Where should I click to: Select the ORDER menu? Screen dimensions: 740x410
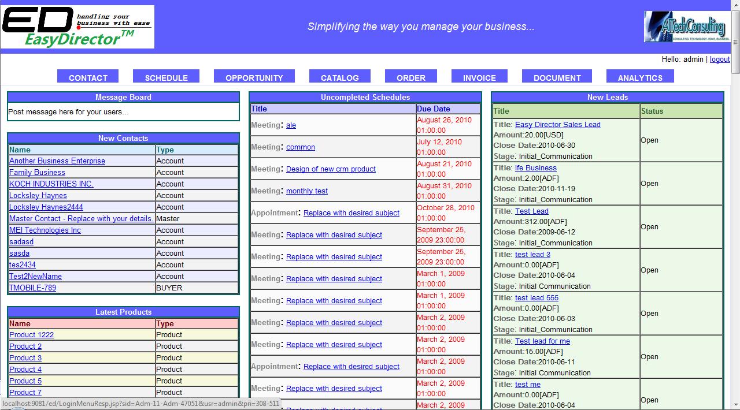[x=411, y=77]
